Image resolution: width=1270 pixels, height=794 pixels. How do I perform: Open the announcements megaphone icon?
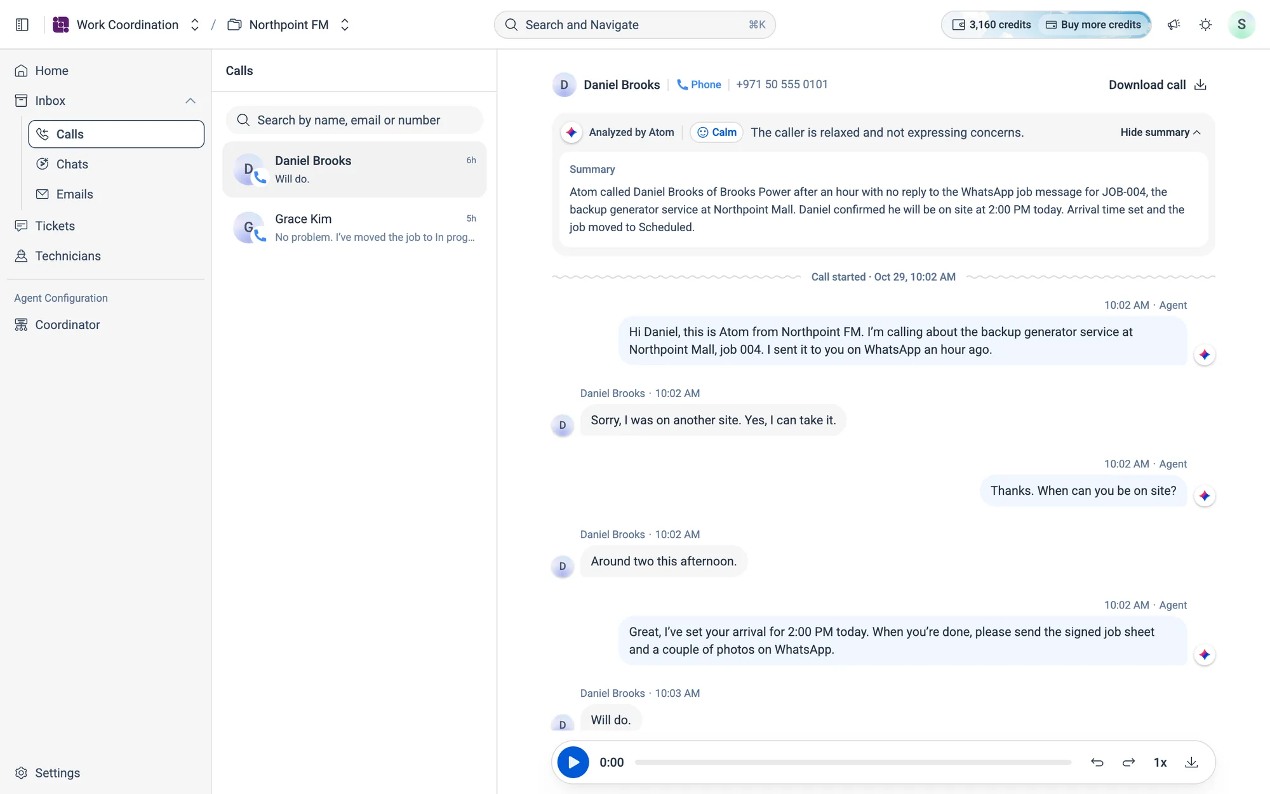click(x=1173, y=25)
